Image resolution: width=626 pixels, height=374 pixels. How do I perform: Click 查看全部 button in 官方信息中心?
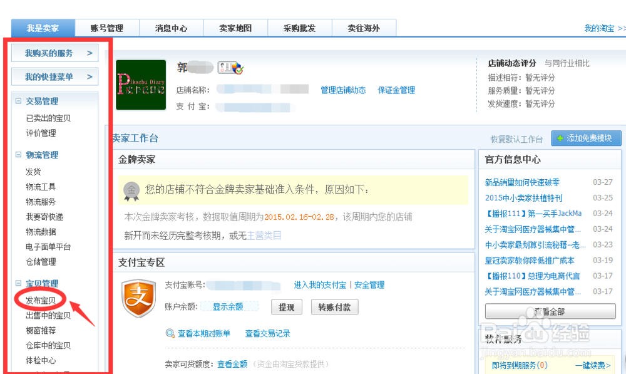click(x=550, y=311)
